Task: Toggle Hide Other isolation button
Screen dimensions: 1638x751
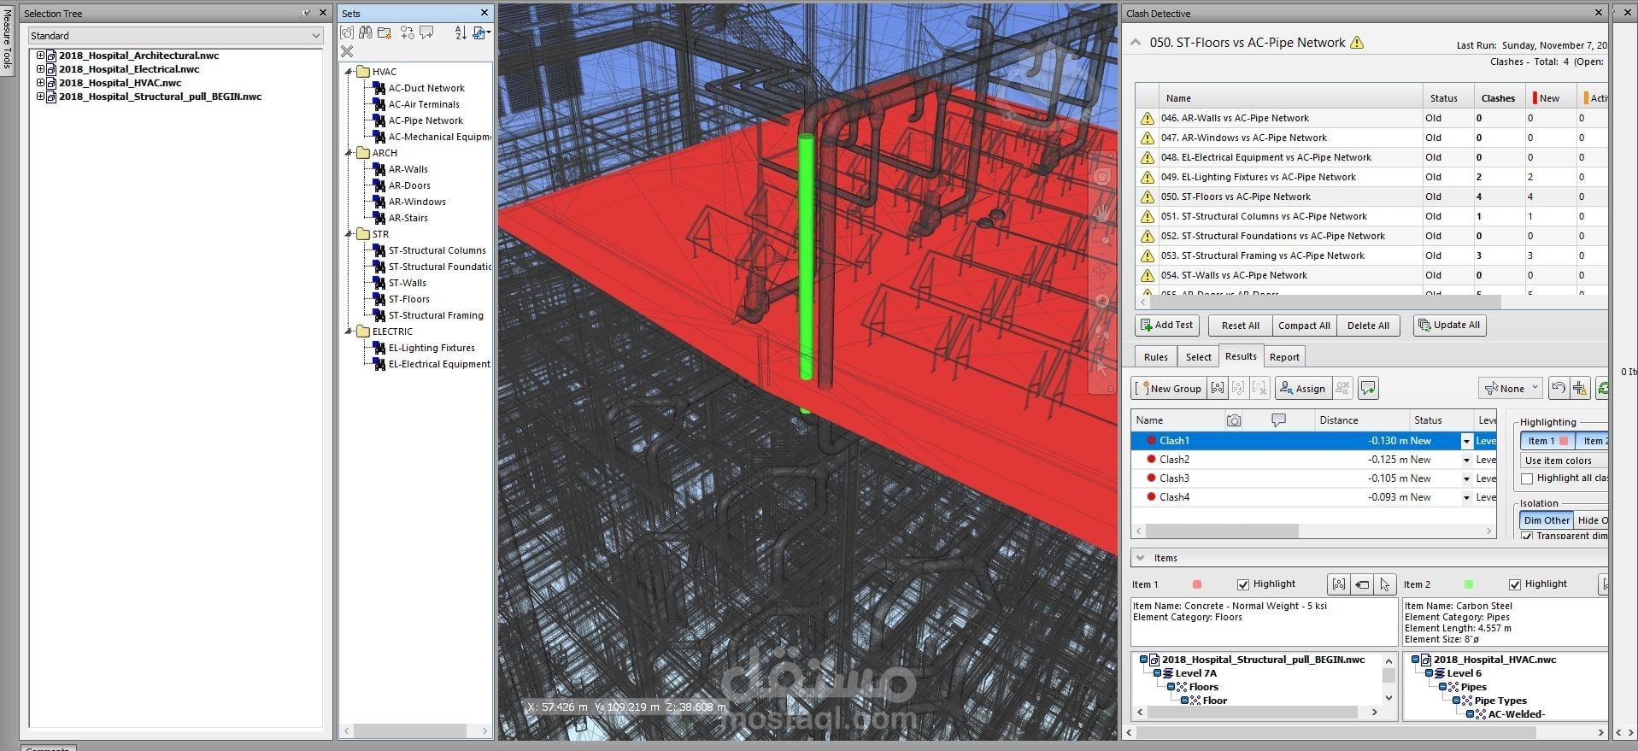Action: click(x=1591, y=519)
